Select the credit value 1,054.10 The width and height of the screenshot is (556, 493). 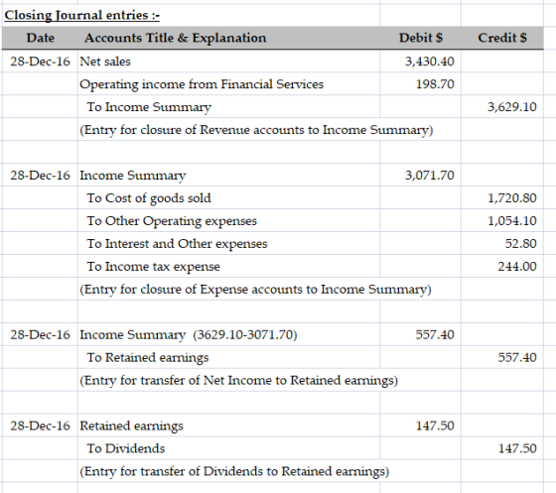click(x=512, y=221)
